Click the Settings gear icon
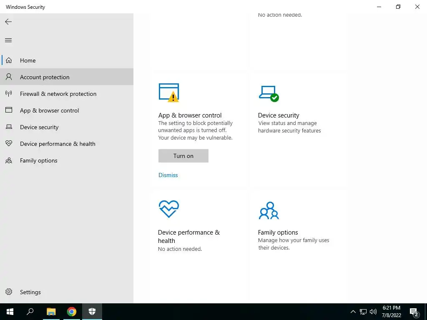The width and height of the screenshot is (427, 320). pyautogui.click(x=9, y=292)
